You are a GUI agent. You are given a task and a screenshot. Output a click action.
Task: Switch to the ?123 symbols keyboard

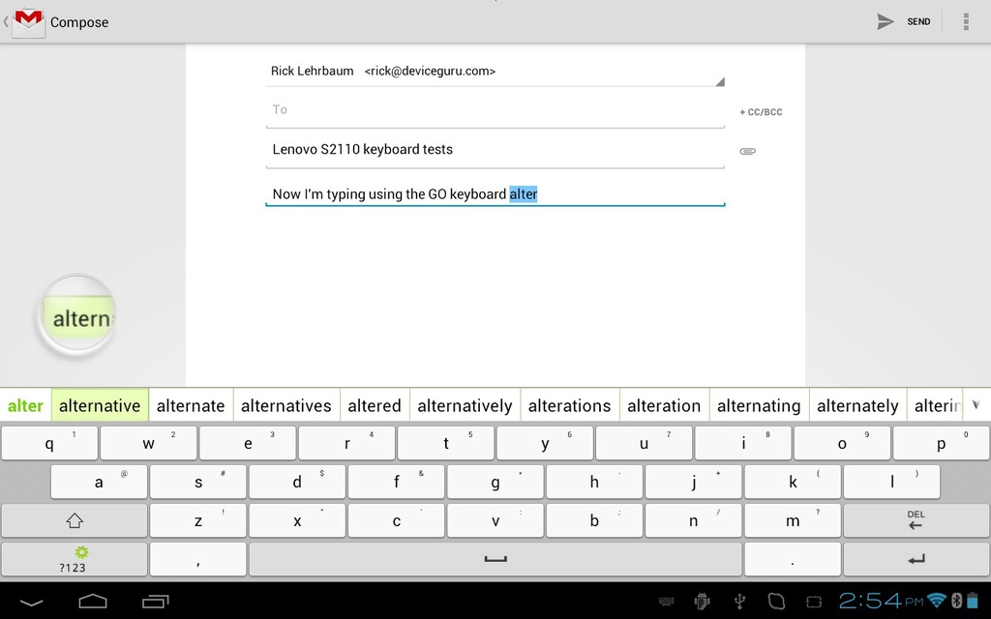(x=75, y=559)
